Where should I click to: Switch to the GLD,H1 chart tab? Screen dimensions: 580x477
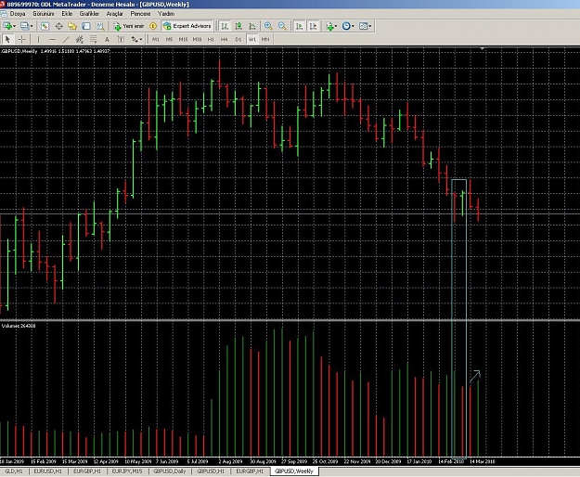coord(14,471)
